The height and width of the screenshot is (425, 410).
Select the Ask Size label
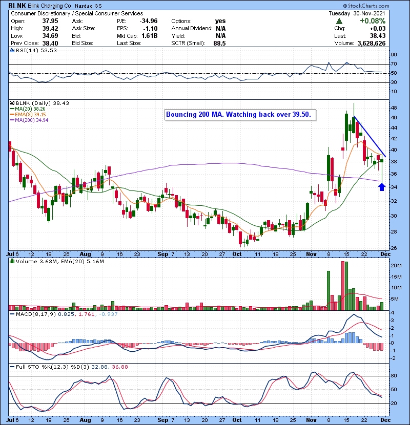point(84,29)
